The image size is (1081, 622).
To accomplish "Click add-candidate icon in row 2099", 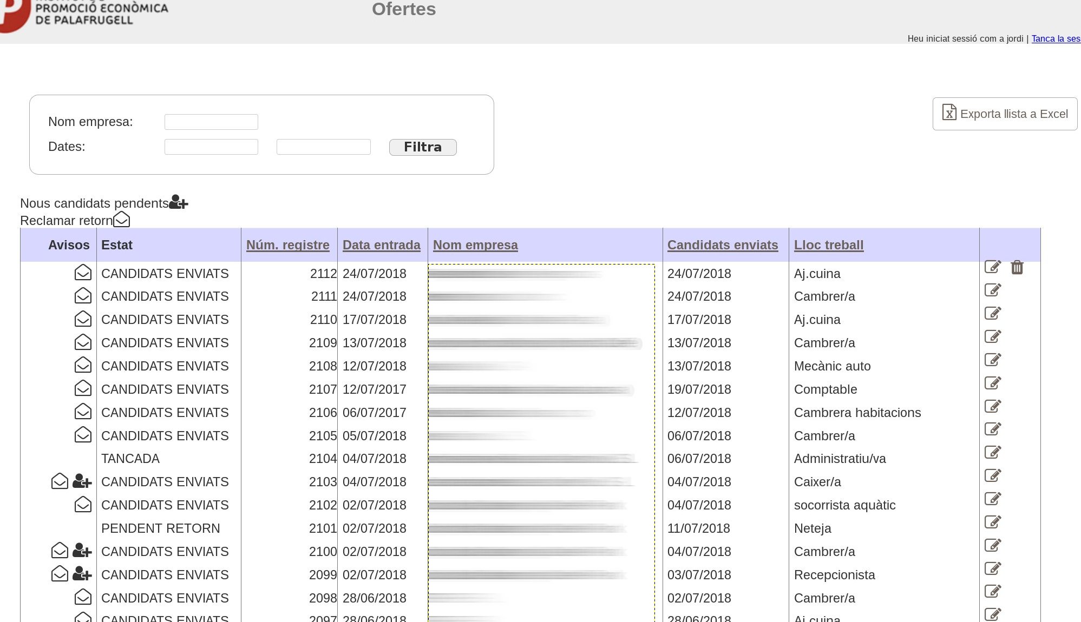I will (x=82, y=573).
